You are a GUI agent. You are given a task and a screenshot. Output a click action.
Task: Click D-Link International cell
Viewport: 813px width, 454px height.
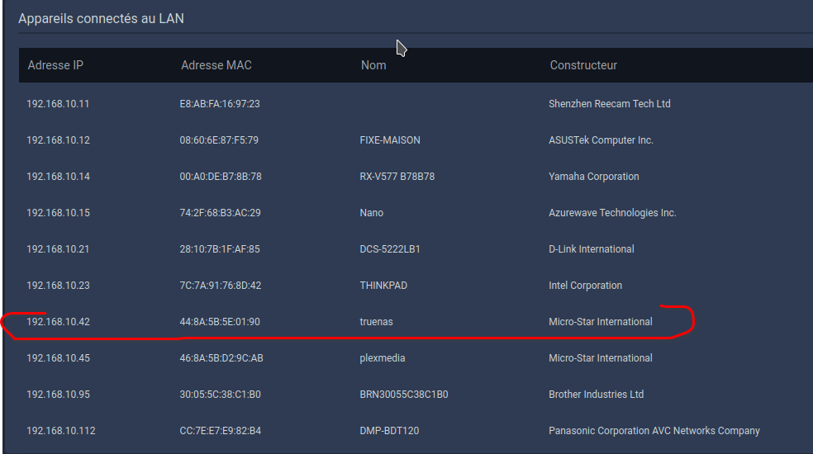point(592,248)
